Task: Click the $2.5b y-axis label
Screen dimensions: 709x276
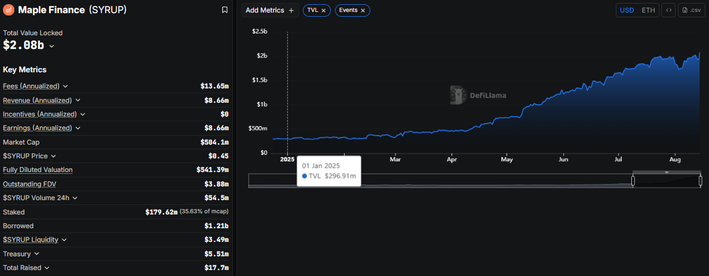Action: click(x=259, y=31)
